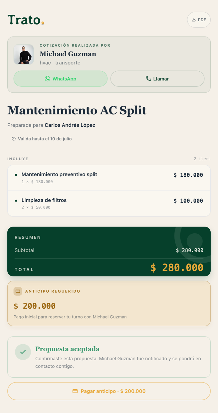
Task: Click the clock icon beside validity date
Action: coord(14,139)
